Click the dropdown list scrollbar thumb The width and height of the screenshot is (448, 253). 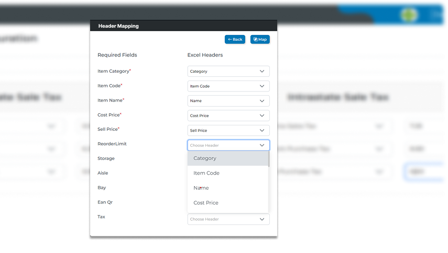point(269,159)
